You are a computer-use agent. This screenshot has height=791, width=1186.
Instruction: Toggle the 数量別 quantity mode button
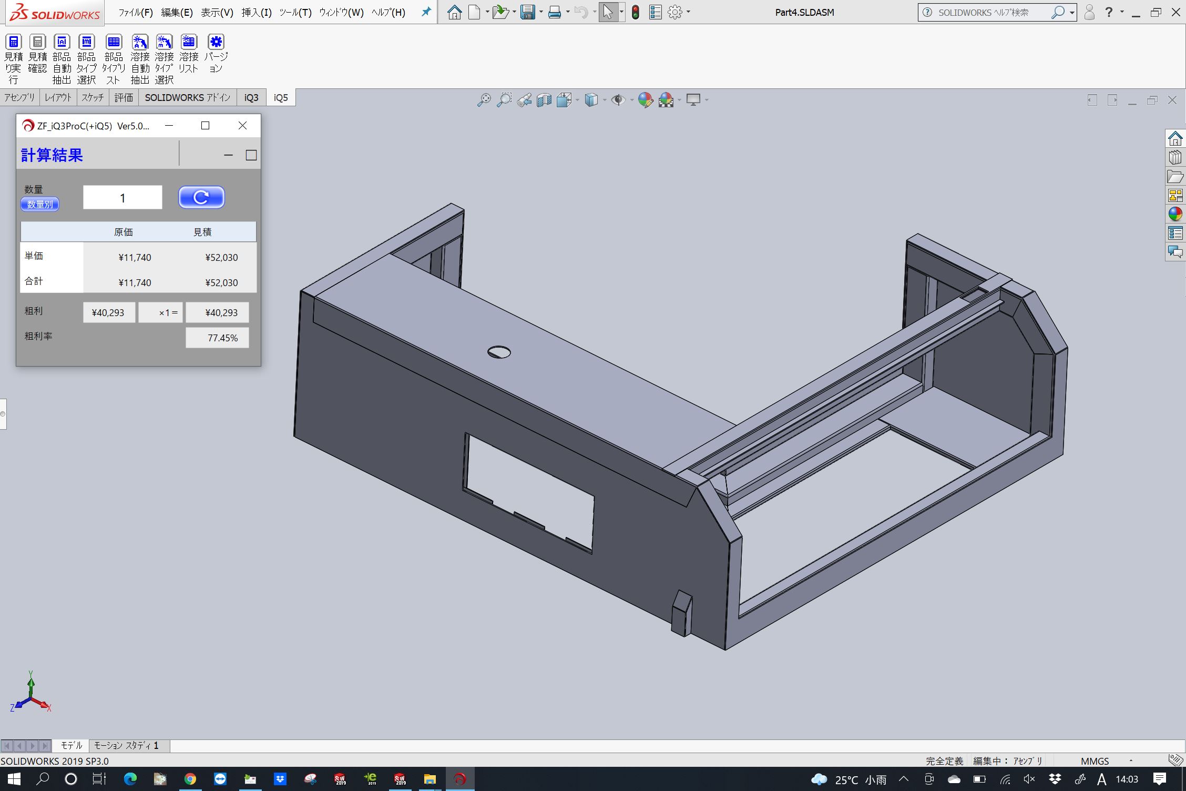pyautogui.click(x=39, y=205)
